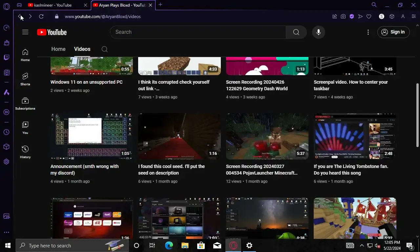Open Twitch panel in sidebar
Screen dimensions: 420x252
pyautogui.click(x=7, y=58)
